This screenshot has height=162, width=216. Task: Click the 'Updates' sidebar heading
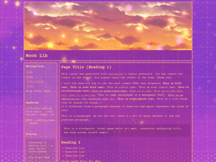(x=32, y=103)
